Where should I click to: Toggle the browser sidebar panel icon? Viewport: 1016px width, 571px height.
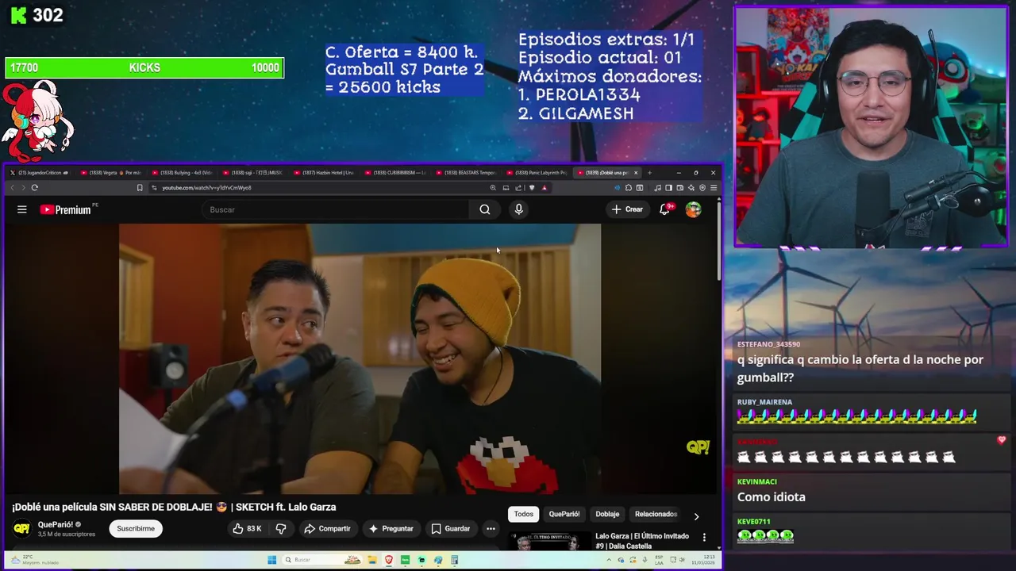[x=668, y=188]
